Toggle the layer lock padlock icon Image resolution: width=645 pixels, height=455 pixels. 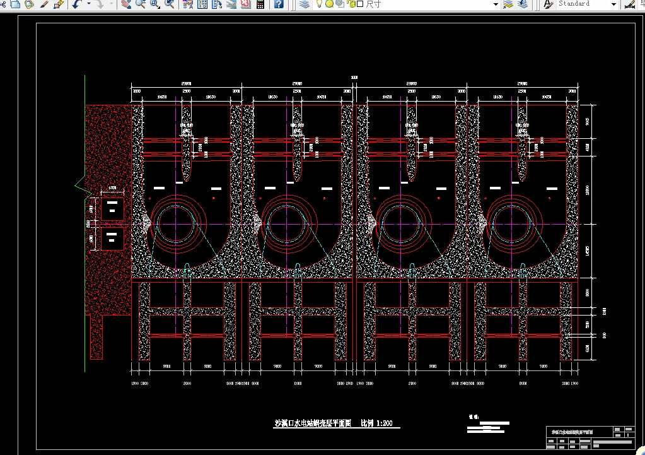[x=351, y=4]
